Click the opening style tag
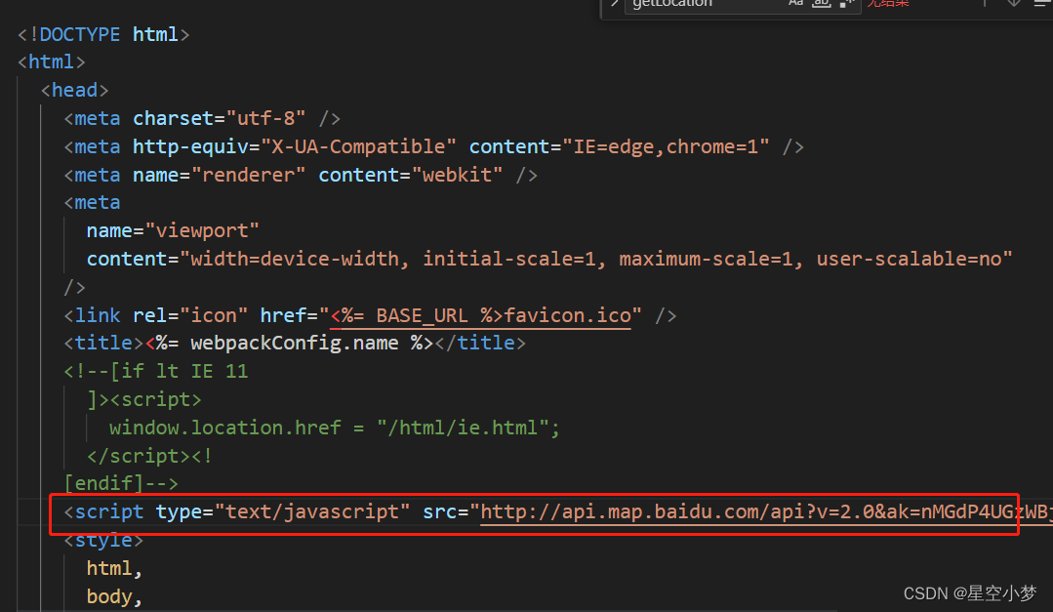 pos(103,540)
